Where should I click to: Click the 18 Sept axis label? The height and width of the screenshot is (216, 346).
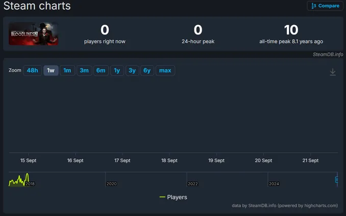(x=169, y=160)
